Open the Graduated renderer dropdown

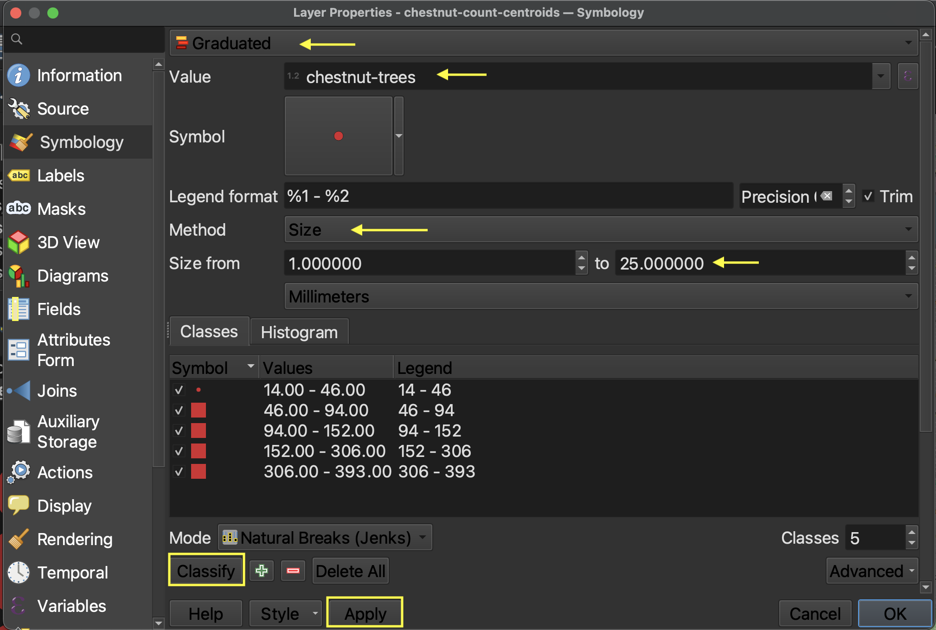pyautogui.click(x=543, y=43)
